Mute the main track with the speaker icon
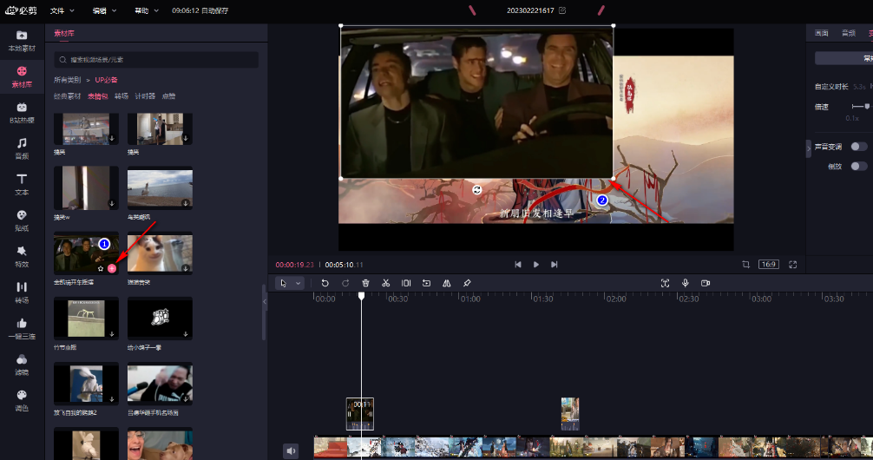 [x=291, y=450]
